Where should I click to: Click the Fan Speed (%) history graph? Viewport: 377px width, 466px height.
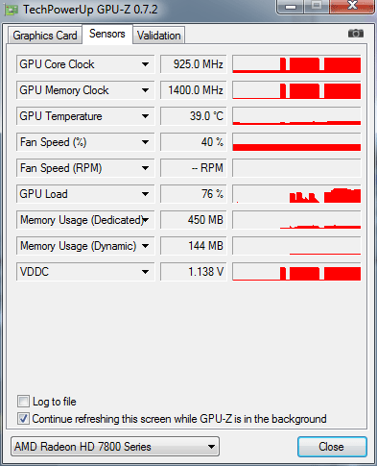click(296, 142)
